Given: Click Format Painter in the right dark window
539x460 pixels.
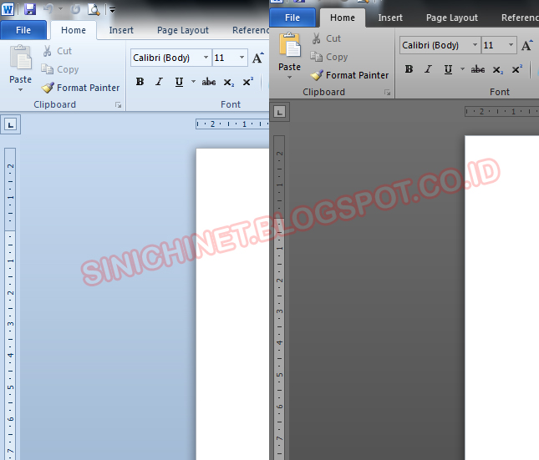Looking at the screenshot, I should (349, 75).
